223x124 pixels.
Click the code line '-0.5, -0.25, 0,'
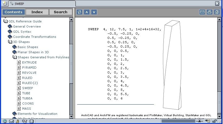[x=124, y=33]
